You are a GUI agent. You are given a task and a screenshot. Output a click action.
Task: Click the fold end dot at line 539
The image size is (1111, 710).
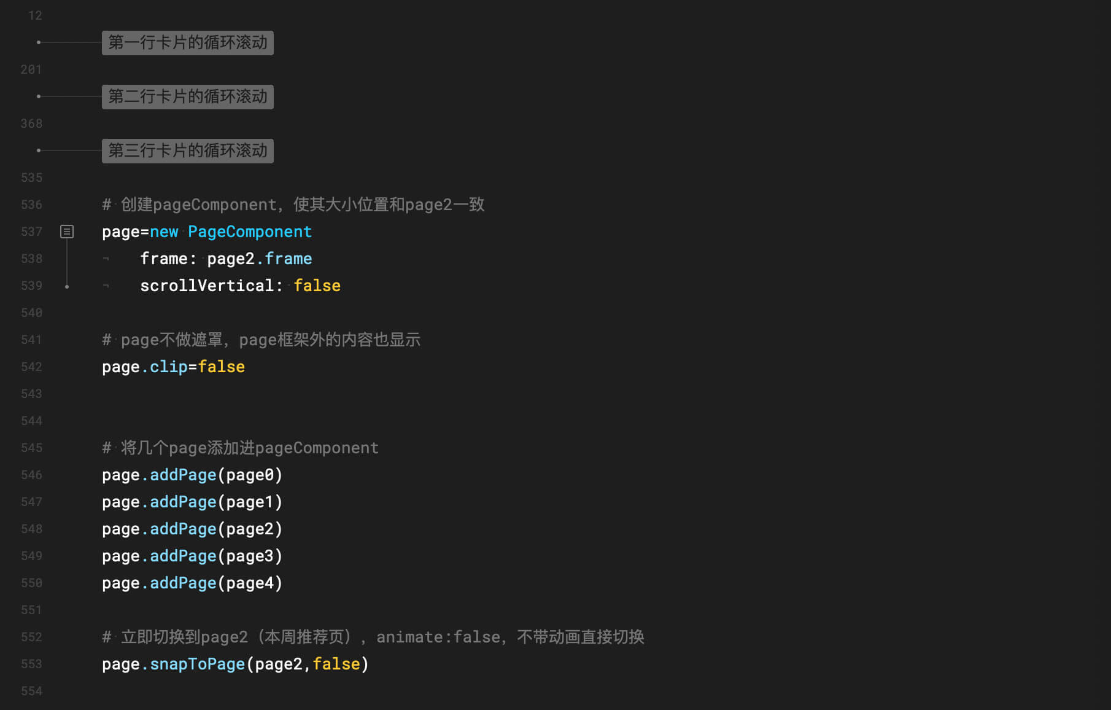[x=67, y=287]
